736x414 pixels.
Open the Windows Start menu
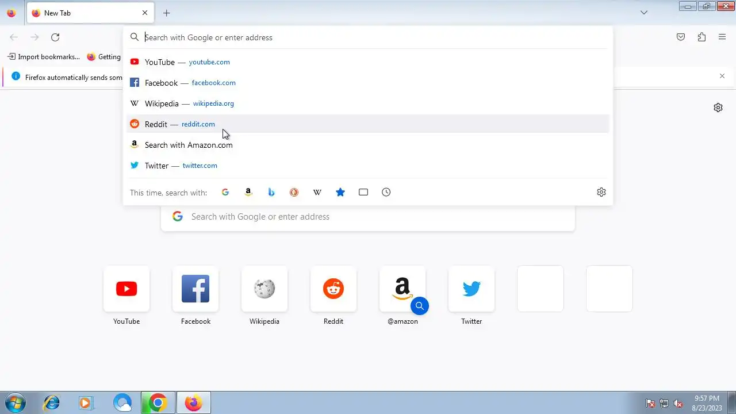pyautogui.click(x=15, y=402)
